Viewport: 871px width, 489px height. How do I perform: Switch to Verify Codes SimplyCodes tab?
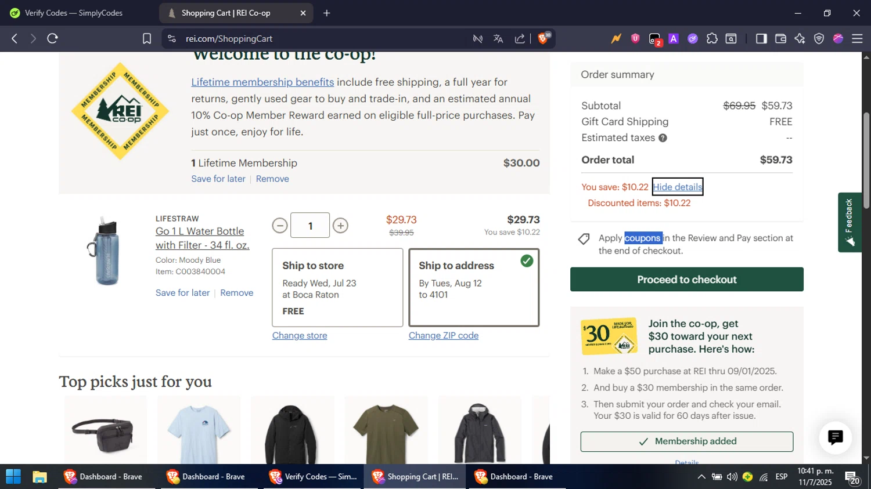[74, 13]
